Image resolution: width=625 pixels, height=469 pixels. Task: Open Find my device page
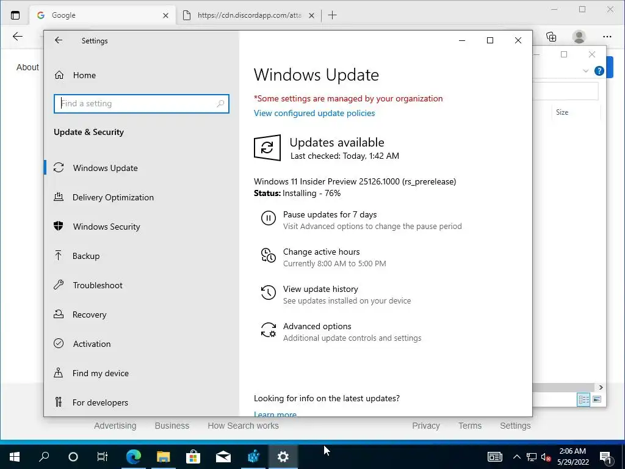coord(101,373)
